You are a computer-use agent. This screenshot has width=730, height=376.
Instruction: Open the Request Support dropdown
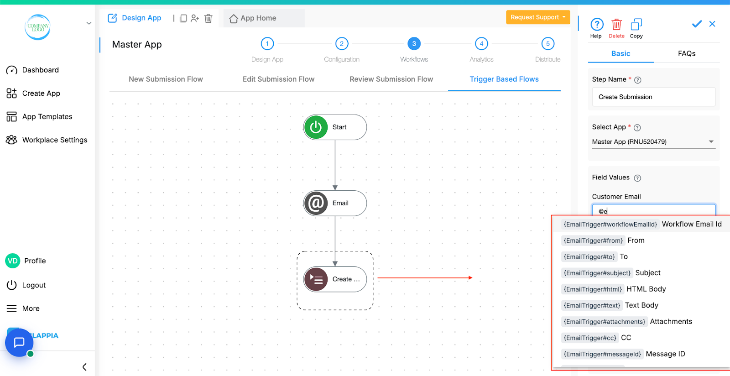538,17
